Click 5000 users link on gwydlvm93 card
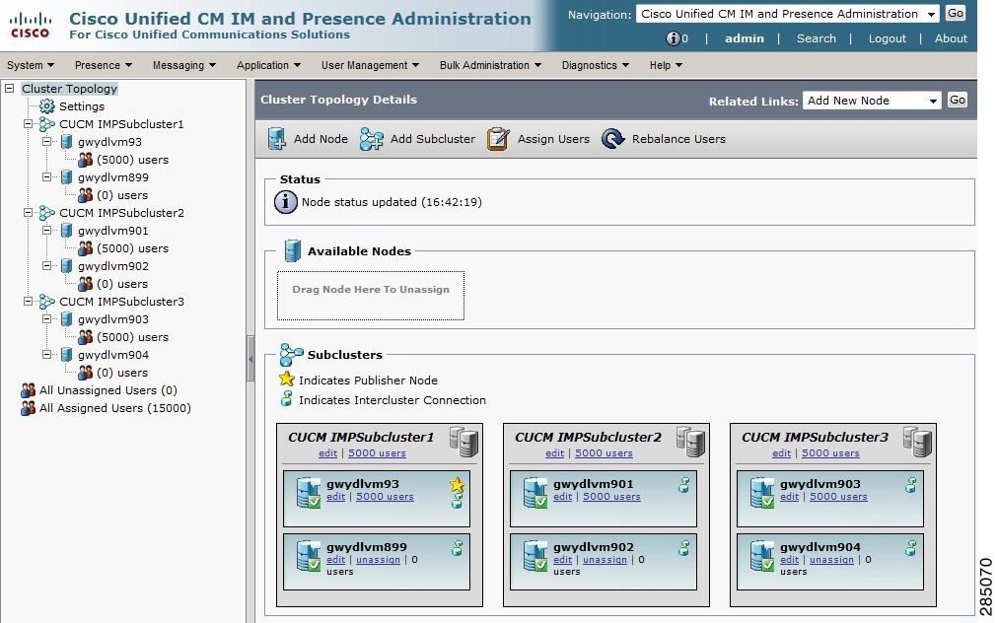Image resolution: width=997 pixels, height=623 pixels. 385,497
